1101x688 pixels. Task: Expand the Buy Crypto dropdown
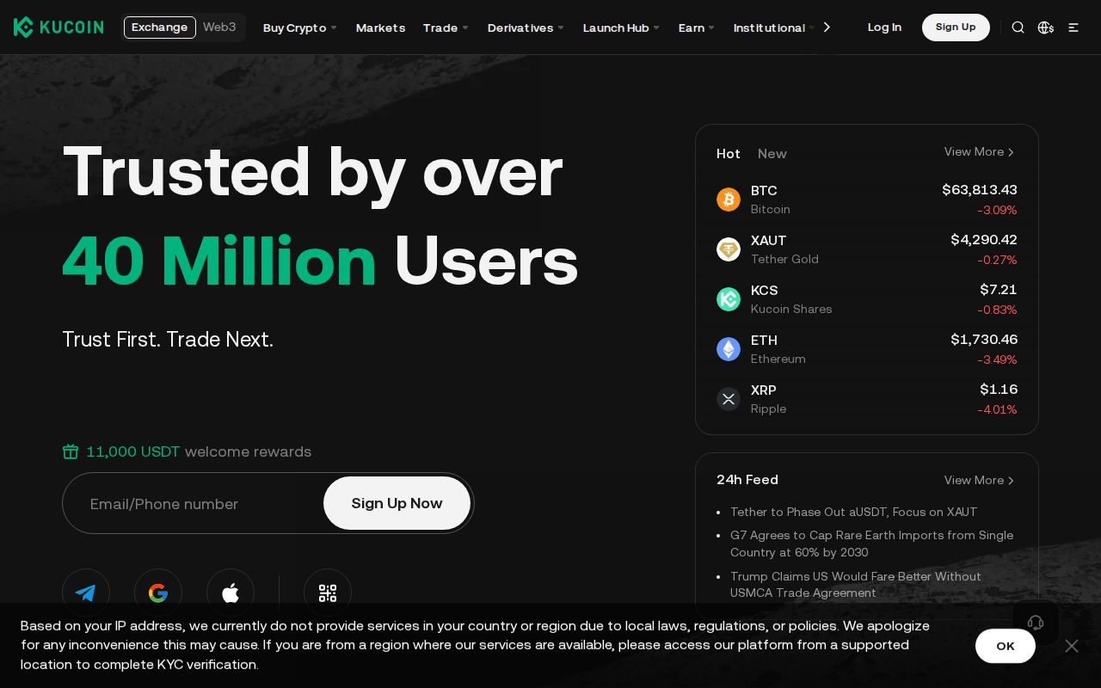pos(300,28)
